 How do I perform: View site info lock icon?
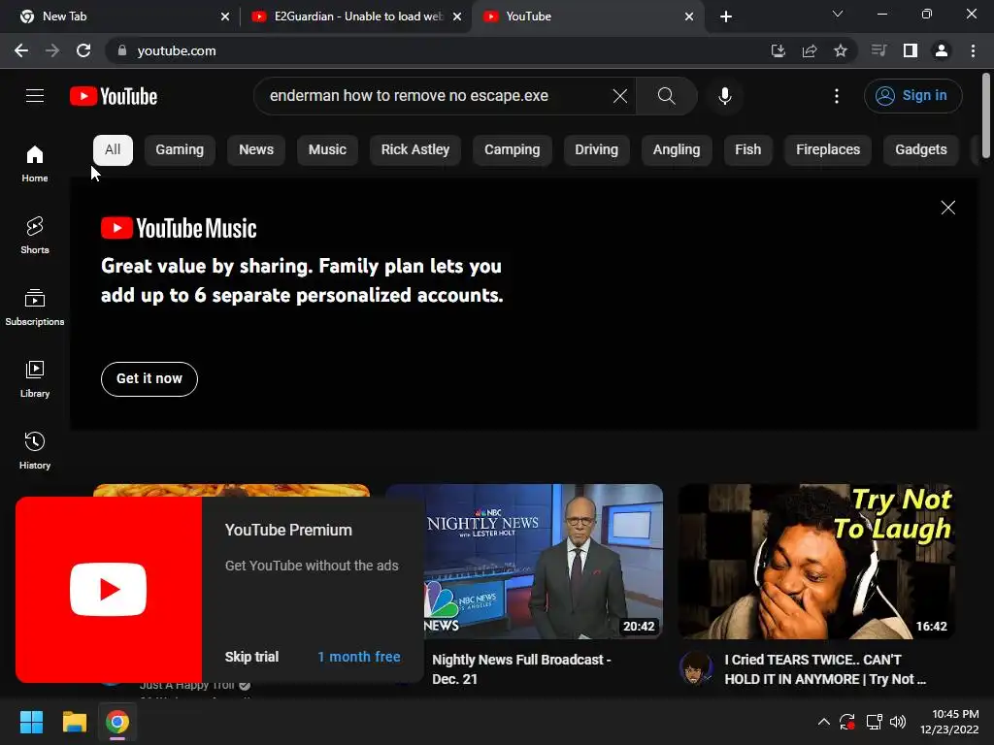[x=122, y=50]
